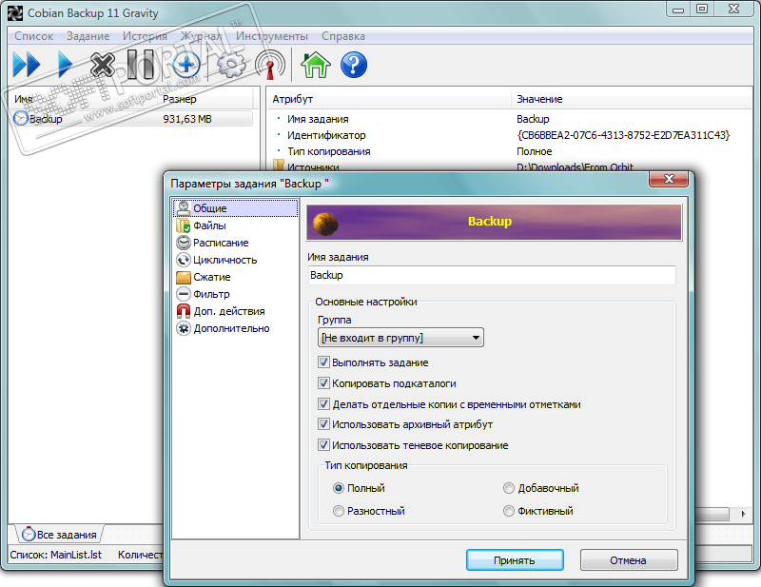Click the antenna remote-client toolbar icon
The height and width of the screenshot is (587, 761).
270,65
